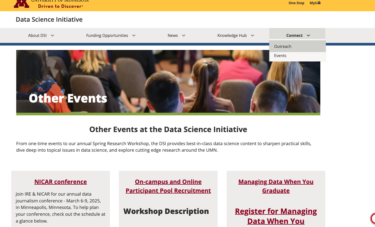Collapse the Connect menu chevron
The height and width of the screenshot is (227, 375).
[308, 36]
